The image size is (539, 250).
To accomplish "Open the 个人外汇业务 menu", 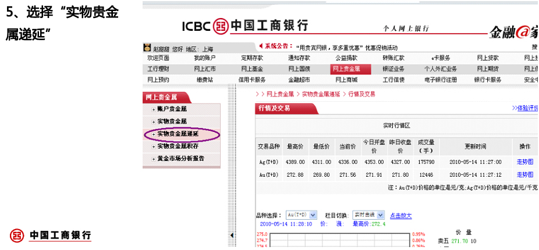I will click(x=441, y=69).
